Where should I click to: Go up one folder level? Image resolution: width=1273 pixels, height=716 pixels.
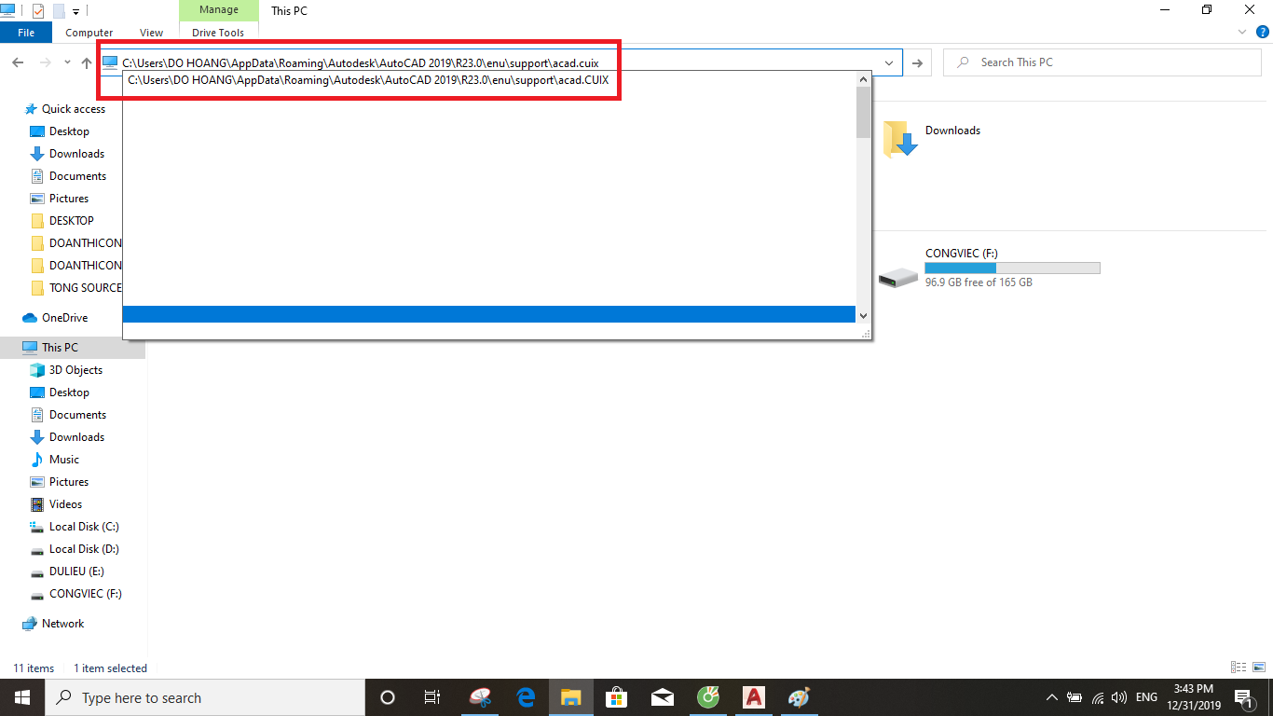(87, 62)
